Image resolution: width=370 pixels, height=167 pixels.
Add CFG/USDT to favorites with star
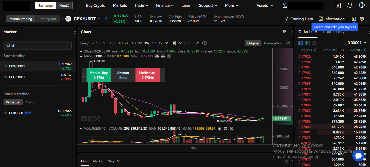(x=5, y=77)
